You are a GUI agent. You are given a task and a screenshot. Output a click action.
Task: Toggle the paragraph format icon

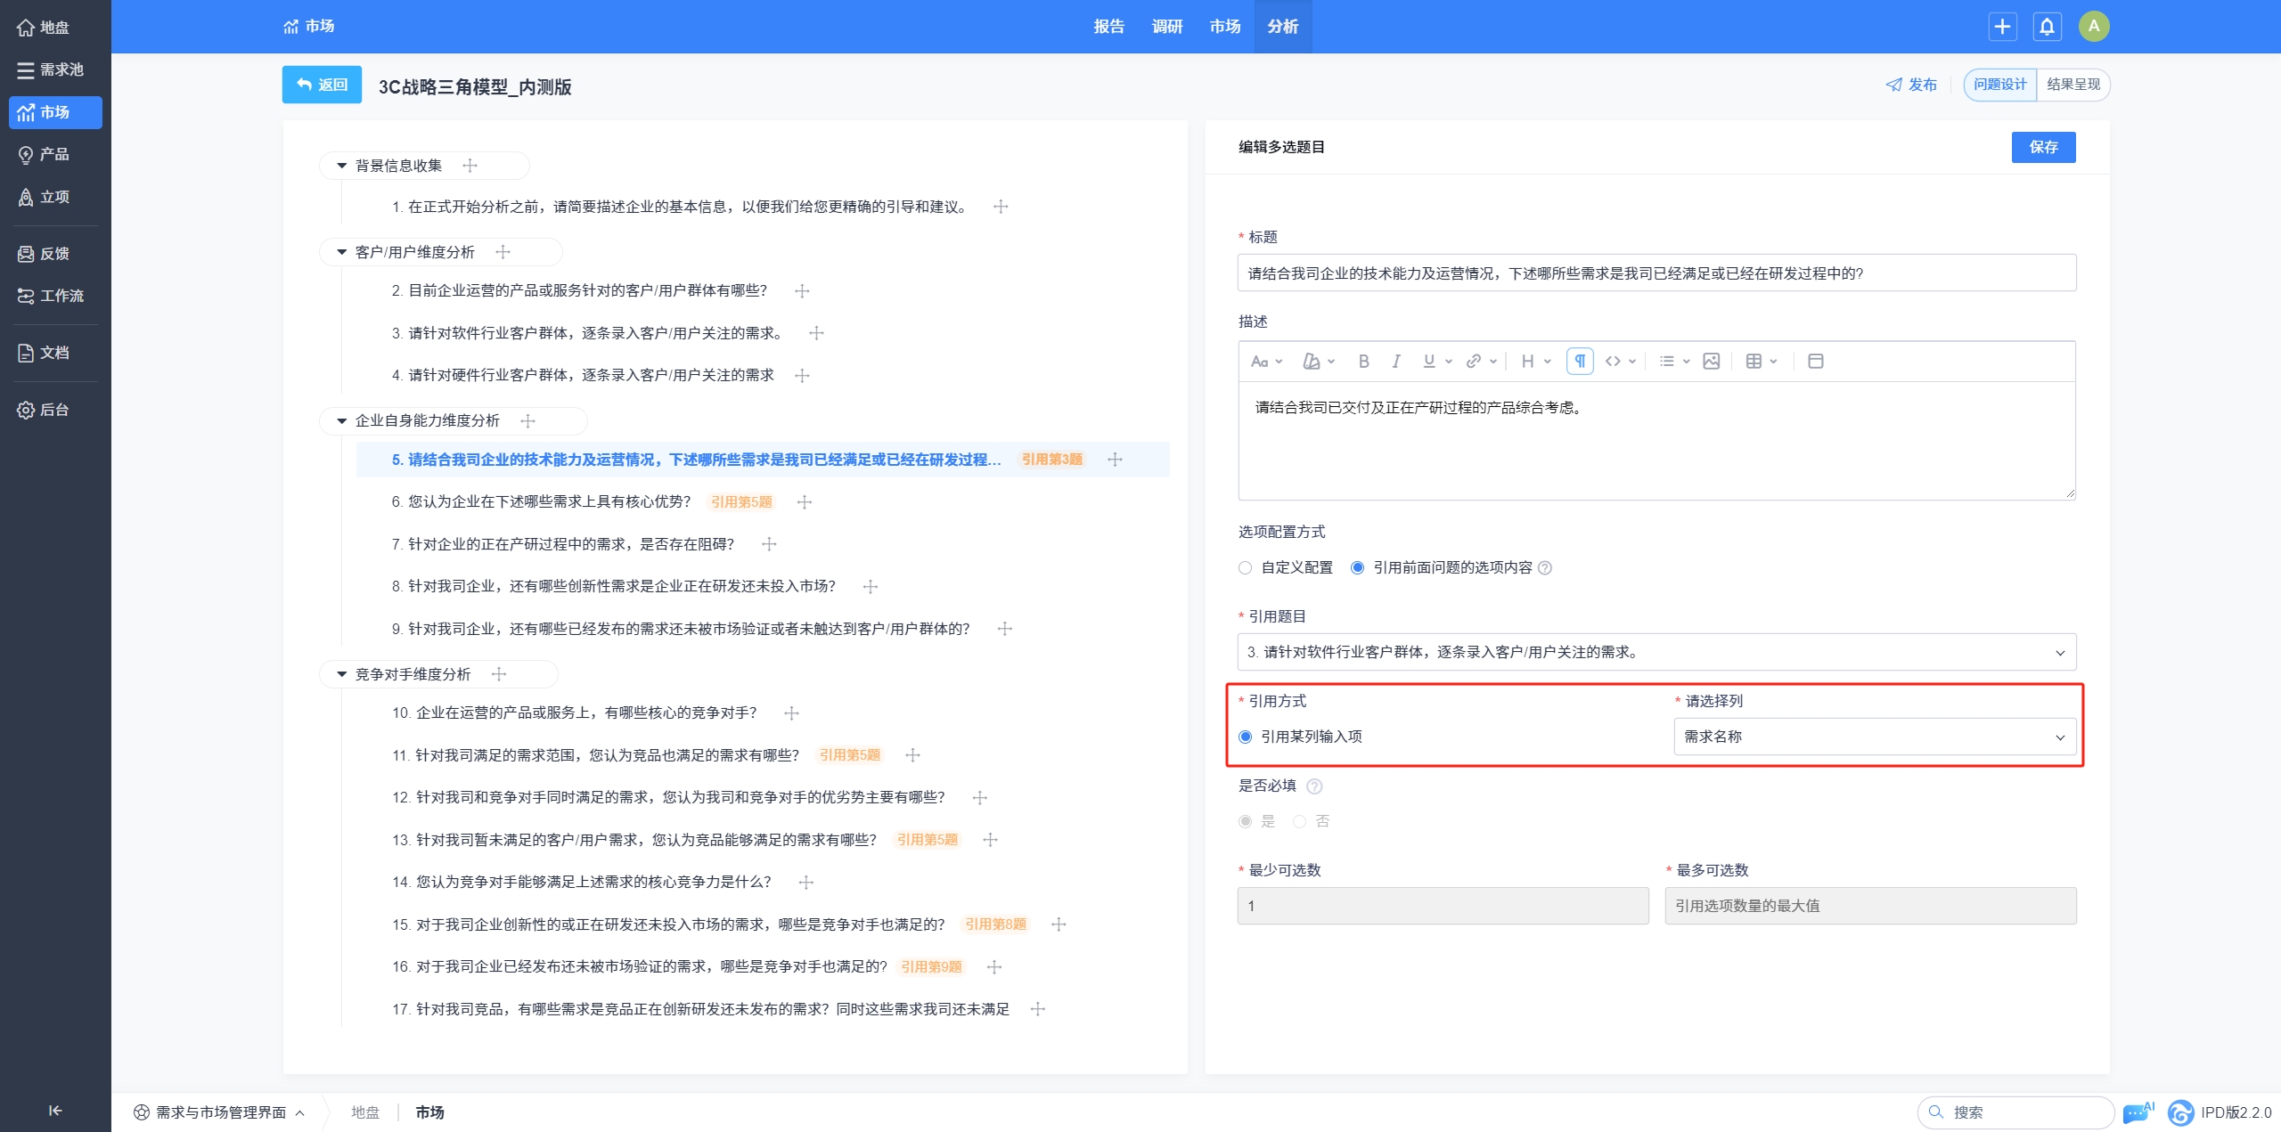(x=1580, y=361)
